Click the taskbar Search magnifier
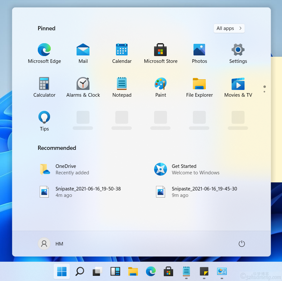Screen dimensions: 282x281 coord(79,271)
